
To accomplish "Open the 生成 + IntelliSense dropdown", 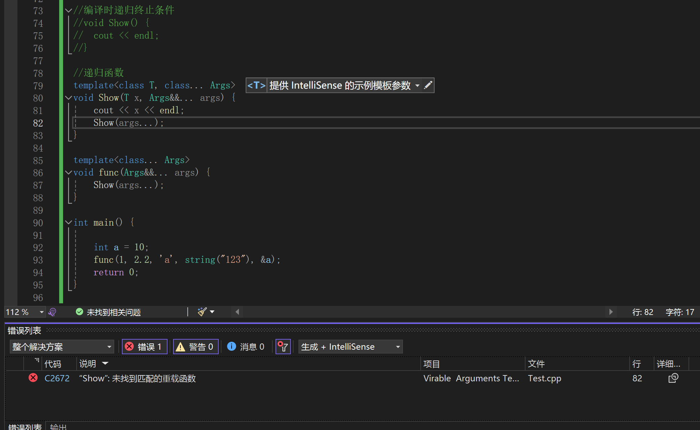I will 350,347.
